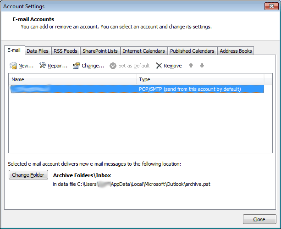Click the Set as Default checkmark icon
The image size is (281, 229).
click(x=113, y=66)
